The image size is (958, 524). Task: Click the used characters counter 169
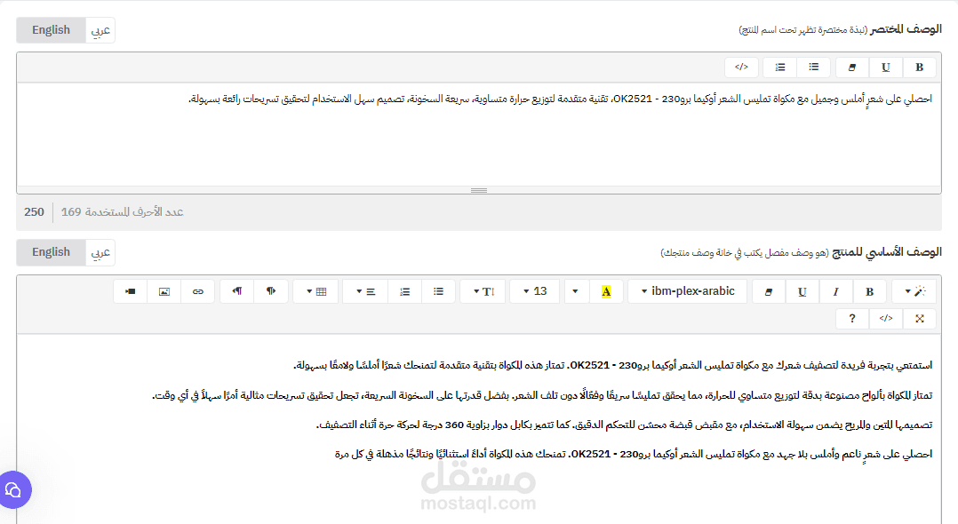point(71,212)
